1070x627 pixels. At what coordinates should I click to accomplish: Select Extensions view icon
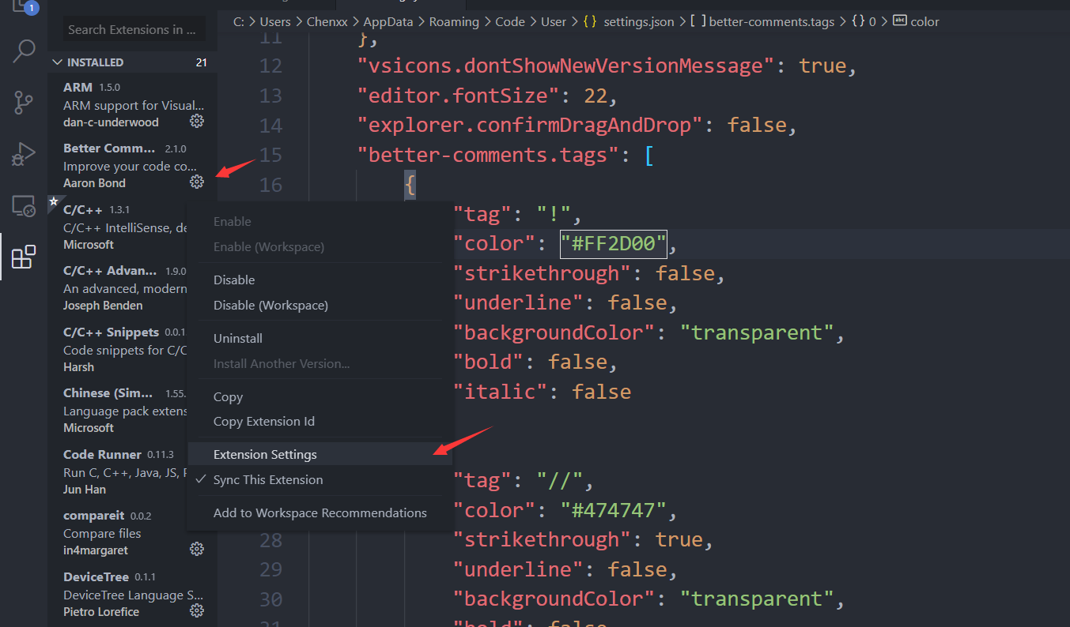point(24,257)
